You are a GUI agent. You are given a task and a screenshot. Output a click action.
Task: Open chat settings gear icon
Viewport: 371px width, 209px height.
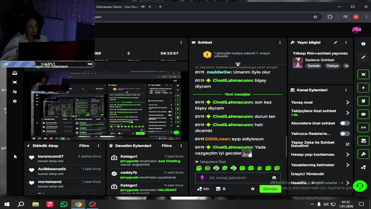(253, 189)
